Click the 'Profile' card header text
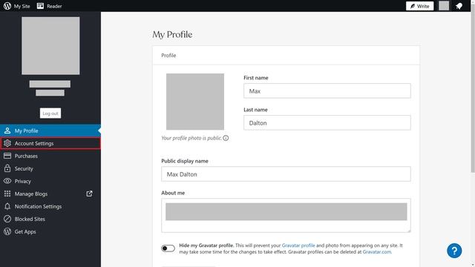This screenshot has height=267, width=475. 168,56
